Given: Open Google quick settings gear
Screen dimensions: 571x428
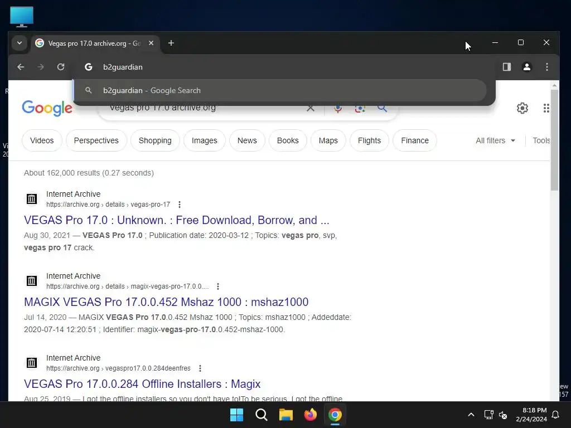Looking at the screenshot, I should [x=522, y=108].
